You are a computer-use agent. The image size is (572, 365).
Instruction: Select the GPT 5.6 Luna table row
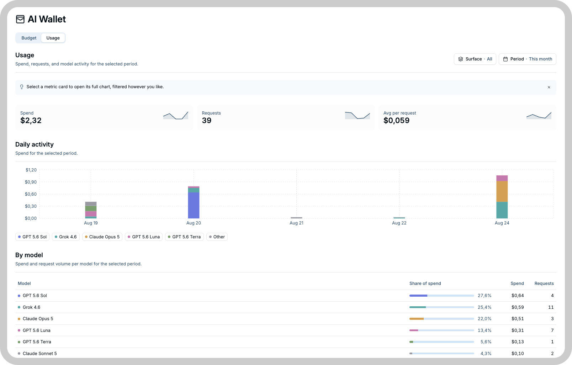286,330
